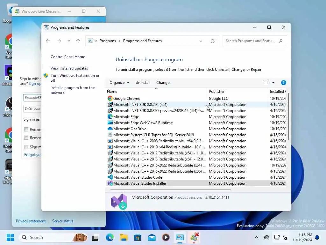326x245 pixels.
Task: Go back with the back arrow
Action: point(48,41)
